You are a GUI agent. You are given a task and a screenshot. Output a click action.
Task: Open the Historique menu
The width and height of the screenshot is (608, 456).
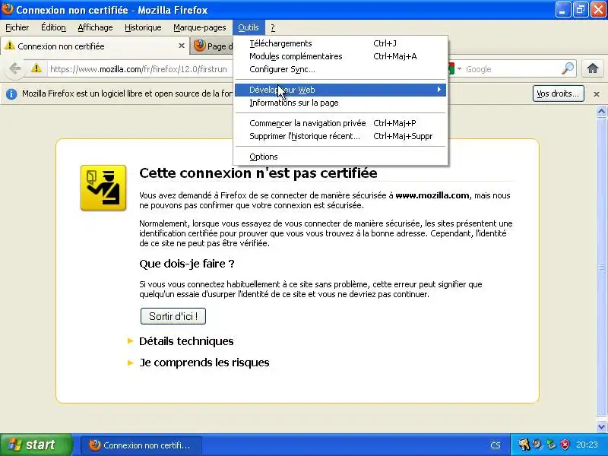[143, 27]
